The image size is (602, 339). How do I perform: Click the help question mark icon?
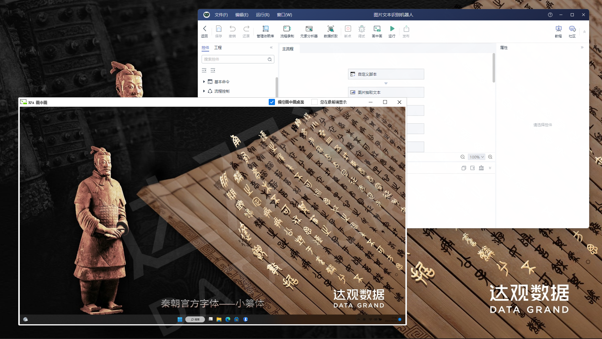(550, 15)
